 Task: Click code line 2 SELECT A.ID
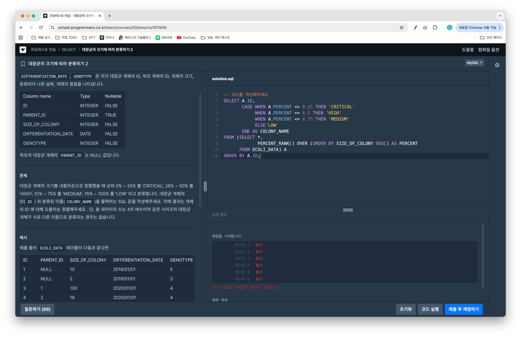(239, 100)
